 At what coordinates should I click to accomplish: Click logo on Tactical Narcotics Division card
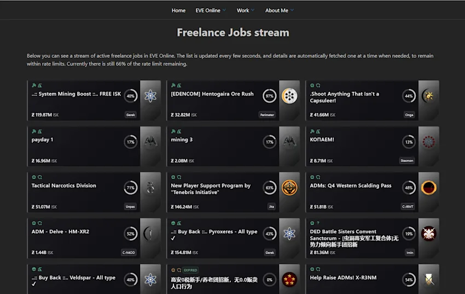tap(150, 188)
